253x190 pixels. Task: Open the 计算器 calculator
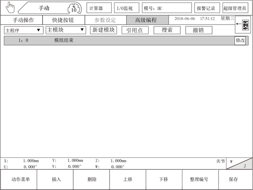99,8
